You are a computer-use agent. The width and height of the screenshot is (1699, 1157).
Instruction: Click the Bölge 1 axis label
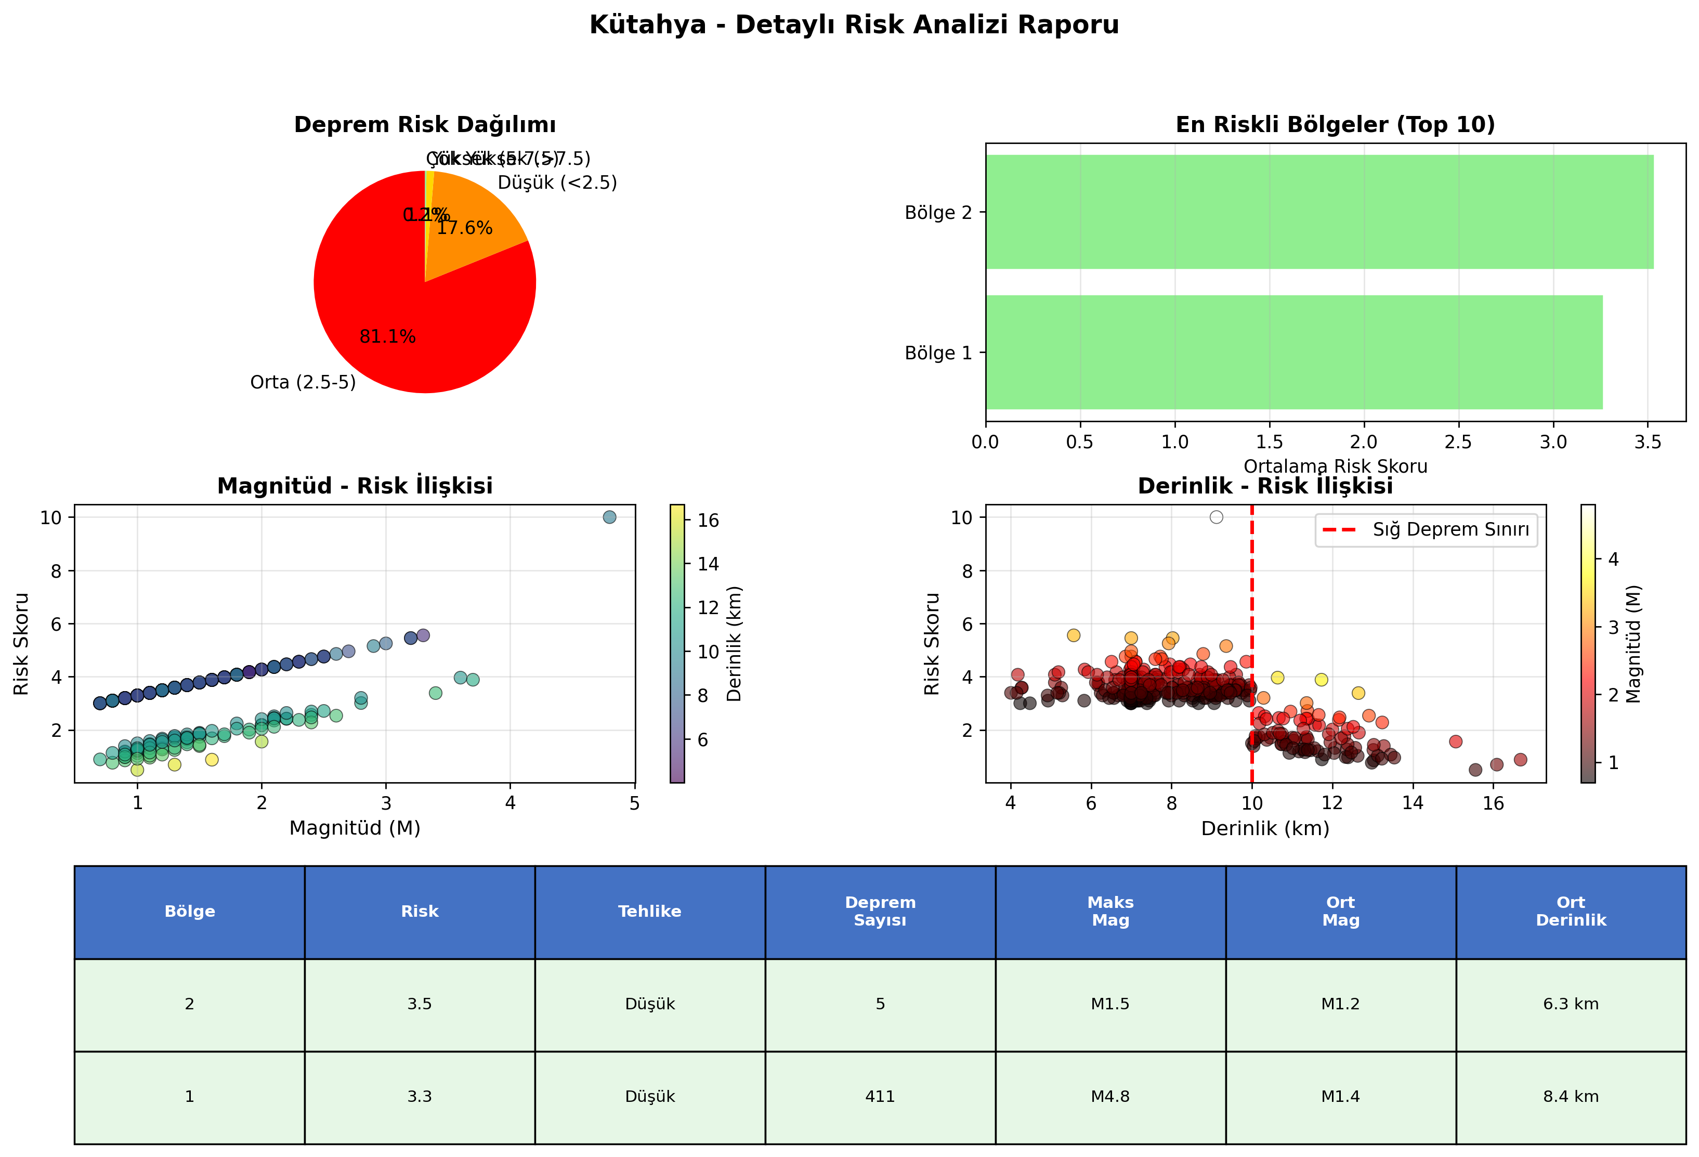[x=939, y=353]
